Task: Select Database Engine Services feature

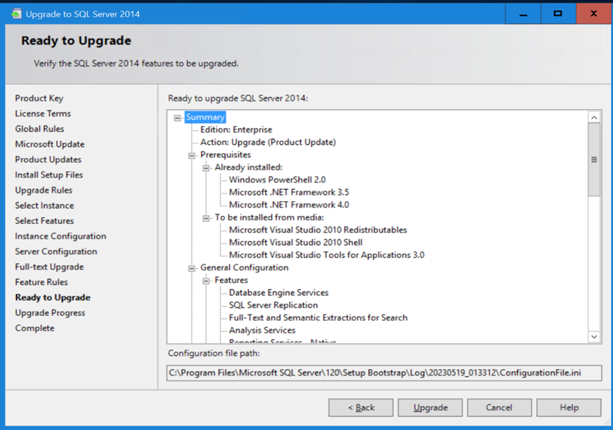Action: pyautogui.click(x=279, y=293)
